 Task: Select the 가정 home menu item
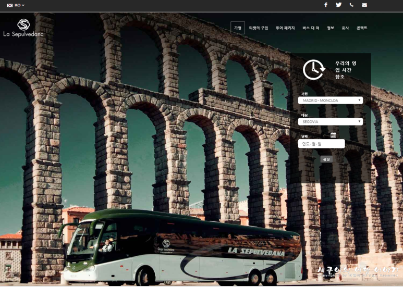click(x=238, y=28)
